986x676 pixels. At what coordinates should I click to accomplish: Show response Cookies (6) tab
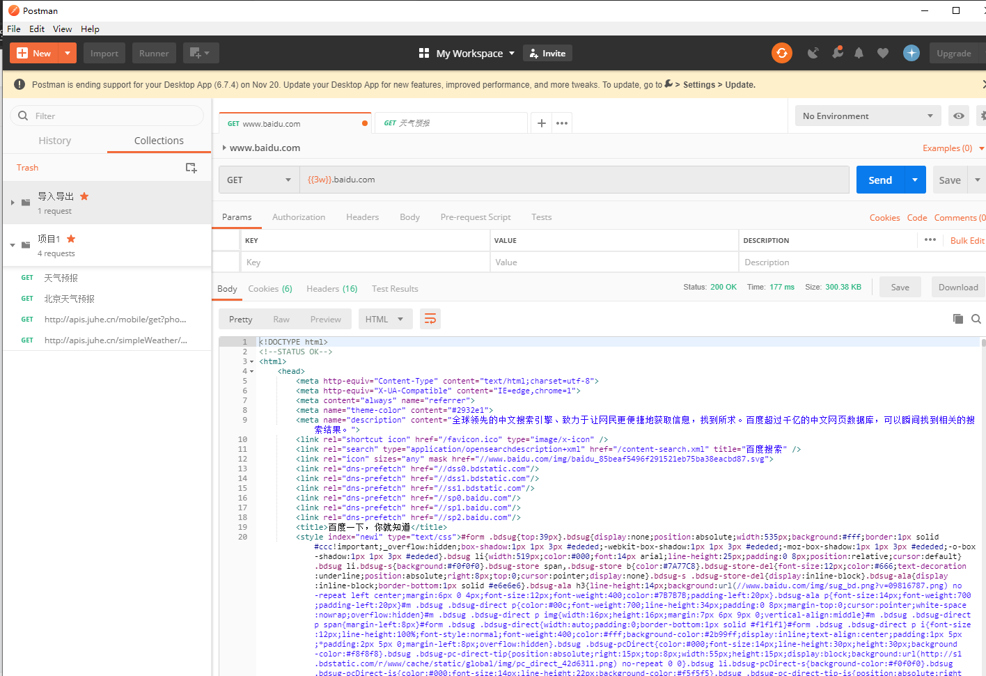pos(270,288)
